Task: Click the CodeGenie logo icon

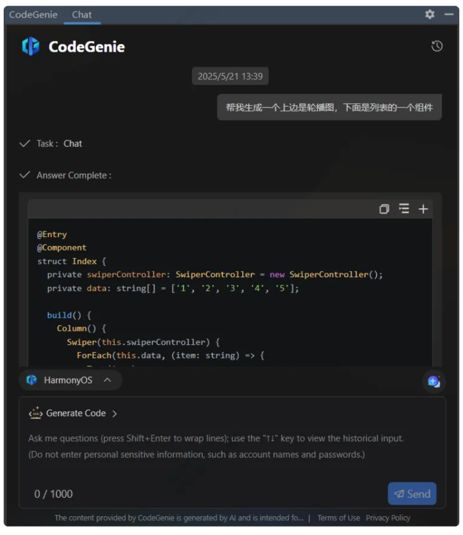Action: click(x=30, y=46)
